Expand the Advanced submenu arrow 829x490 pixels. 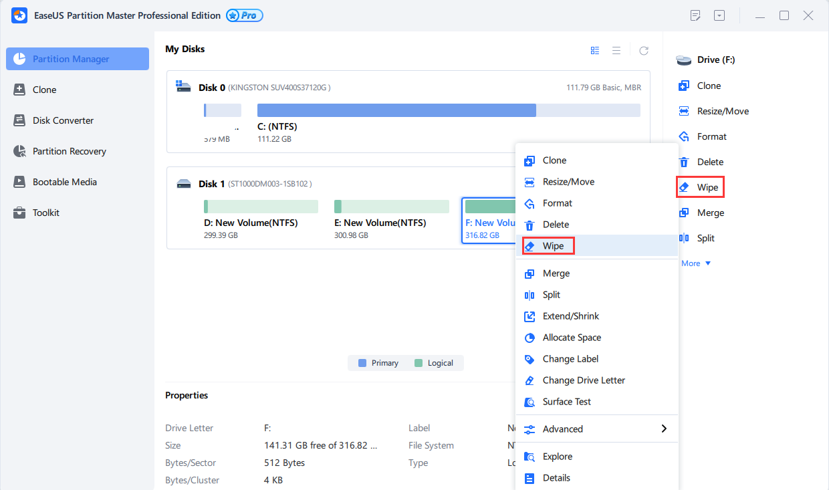pyautogui.click(x=663, y=428)
